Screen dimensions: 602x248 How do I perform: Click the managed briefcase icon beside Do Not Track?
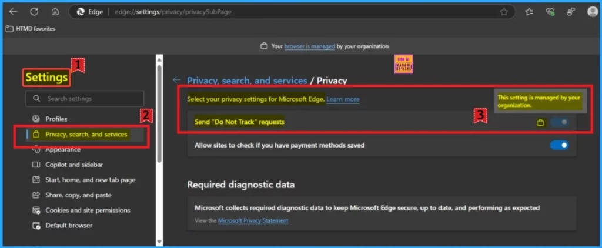pos(541,123)
